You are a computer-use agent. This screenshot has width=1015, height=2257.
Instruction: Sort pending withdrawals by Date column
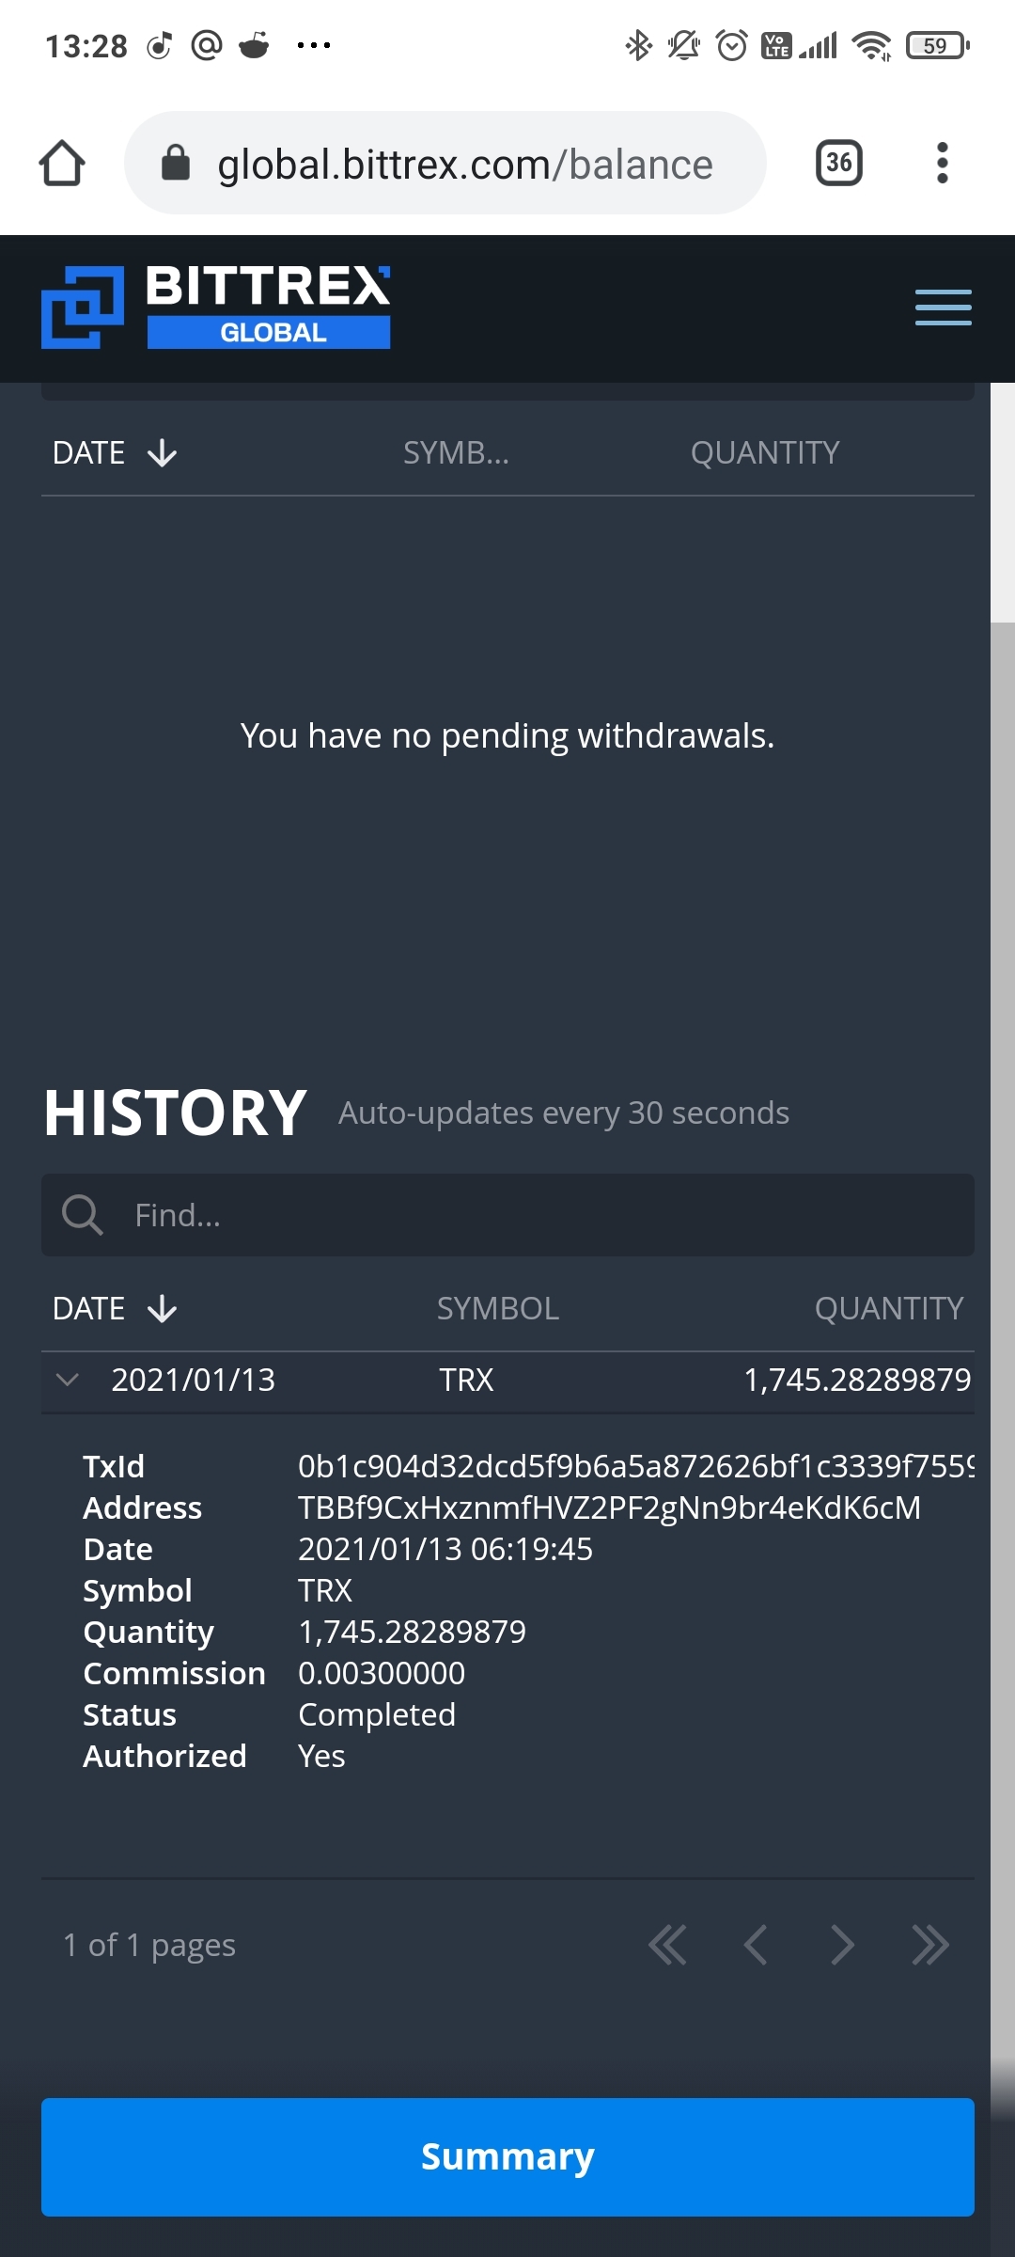click(114, 453)
